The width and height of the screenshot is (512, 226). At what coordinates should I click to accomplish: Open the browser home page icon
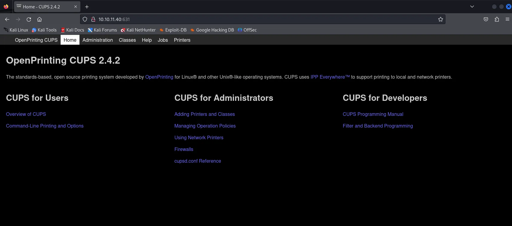pyautogui.click(x=39, y=20)
